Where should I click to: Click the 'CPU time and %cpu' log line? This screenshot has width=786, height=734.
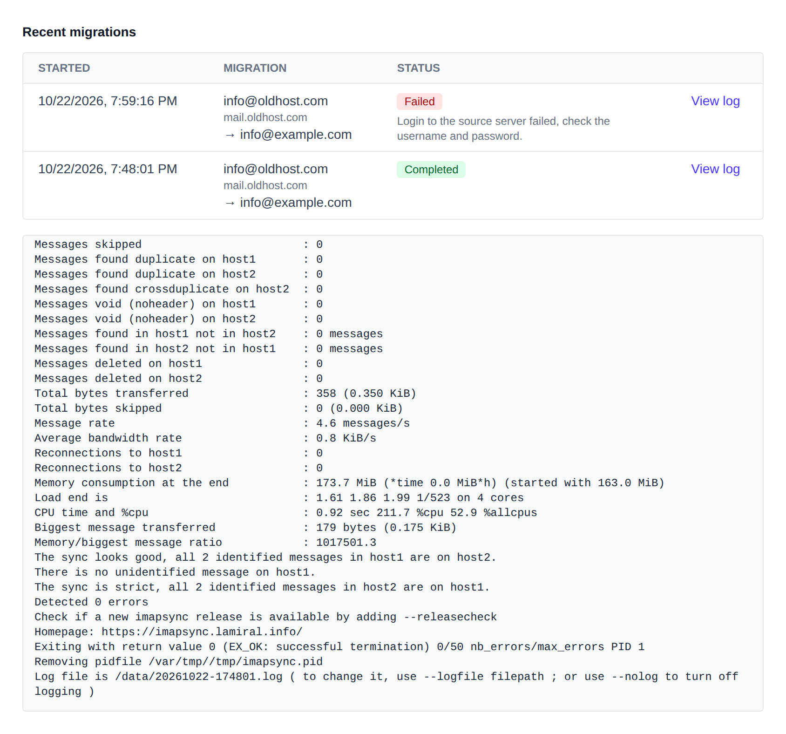[286, 513]
